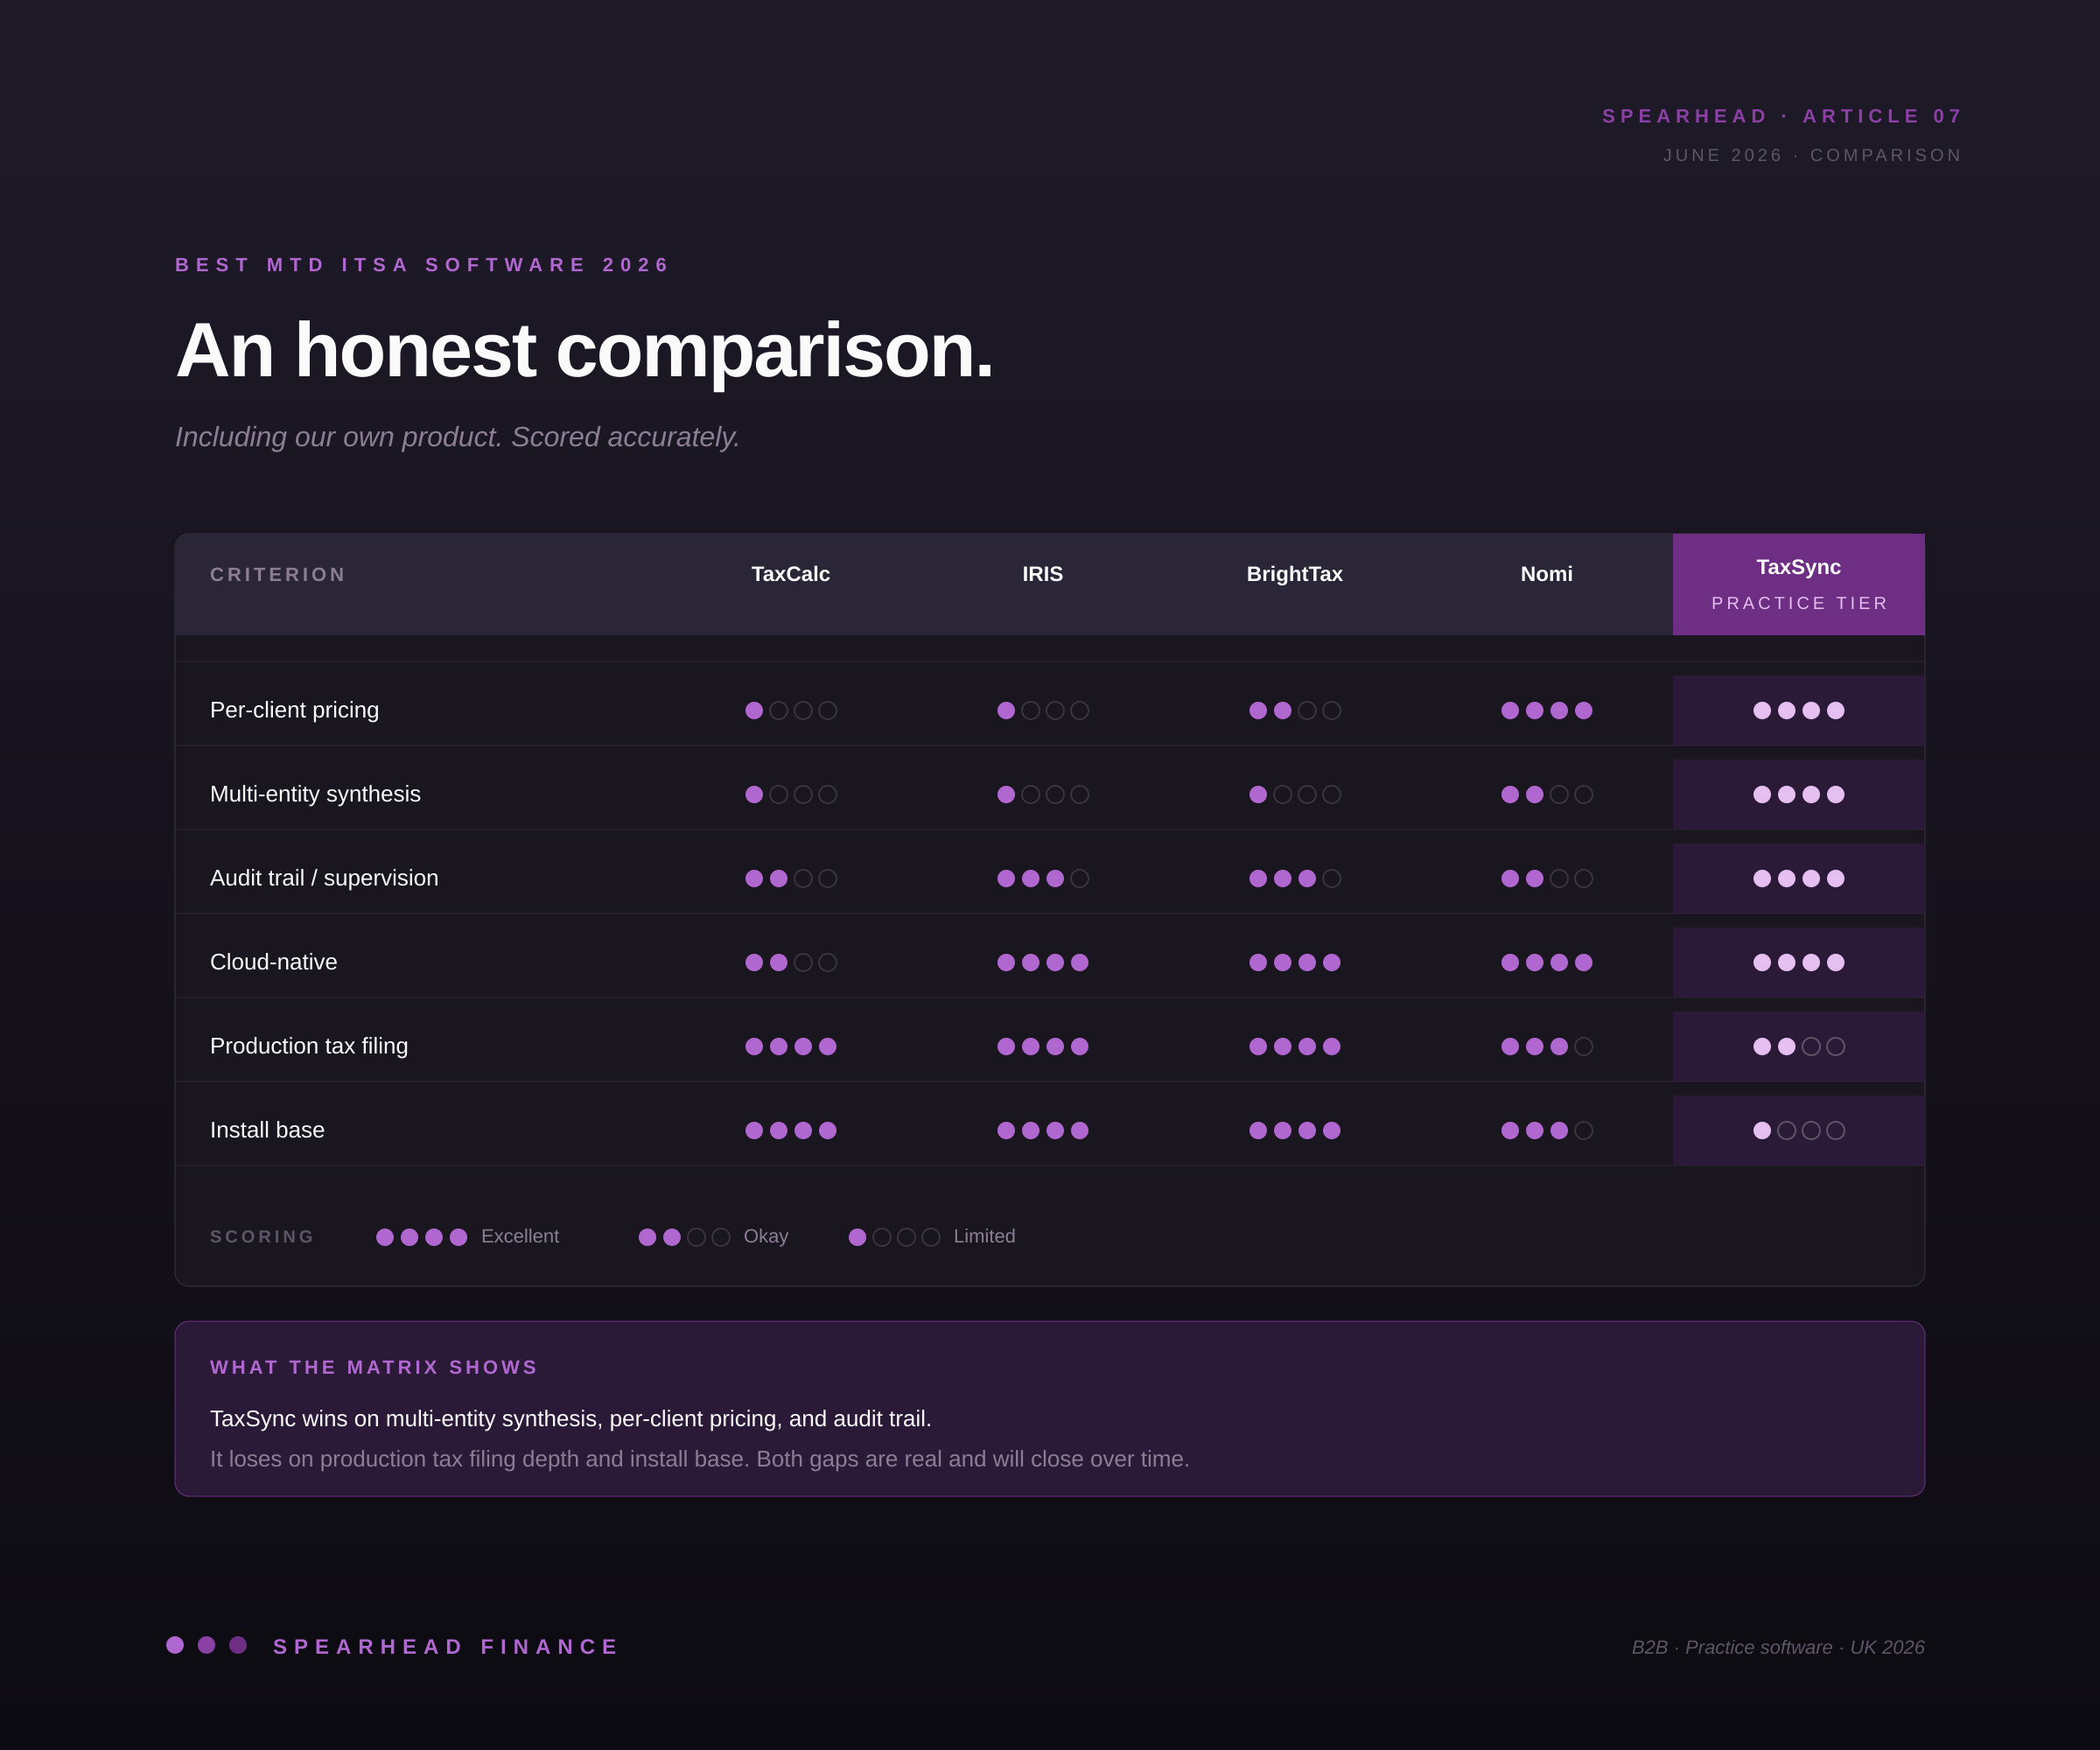Click TaxCalc's Per-client pricing dot rating

(791, 710)
